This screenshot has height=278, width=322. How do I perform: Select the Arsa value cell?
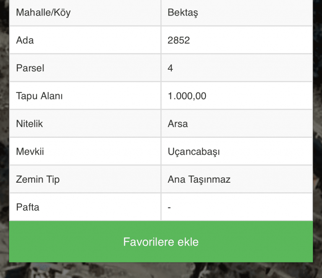237,123
